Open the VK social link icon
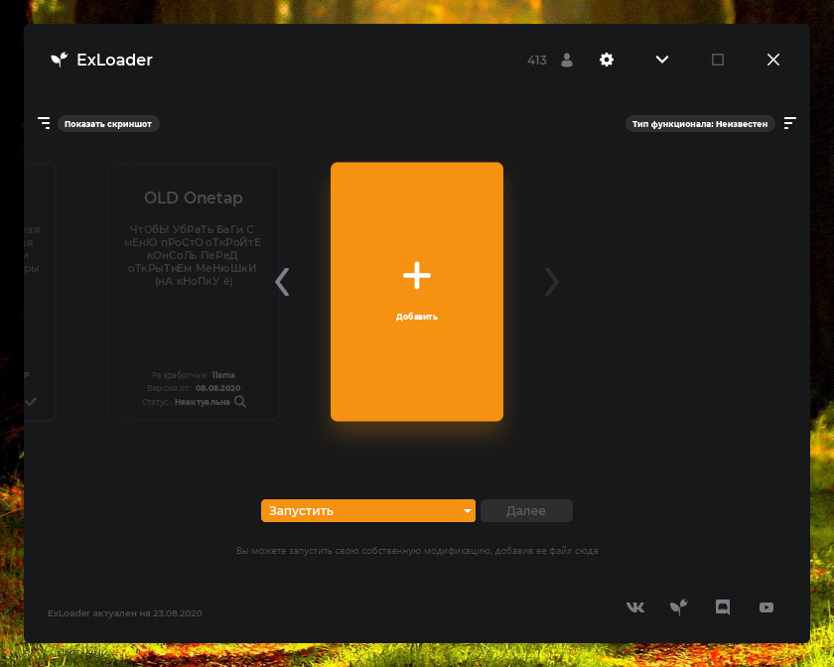834x667 pixels. 635,607
